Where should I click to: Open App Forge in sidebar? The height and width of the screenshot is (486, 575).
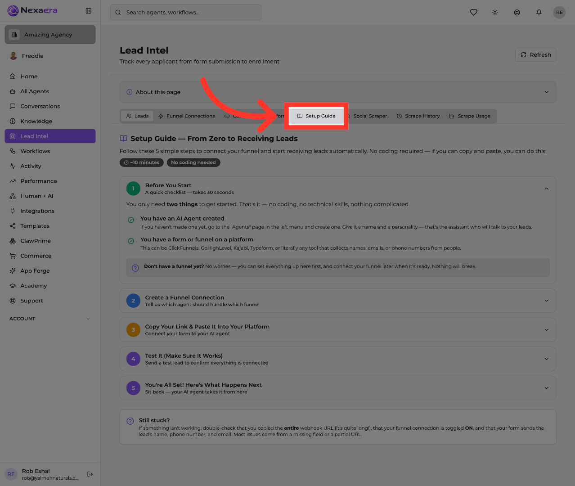pyautogui.click(x=50, y=271)
